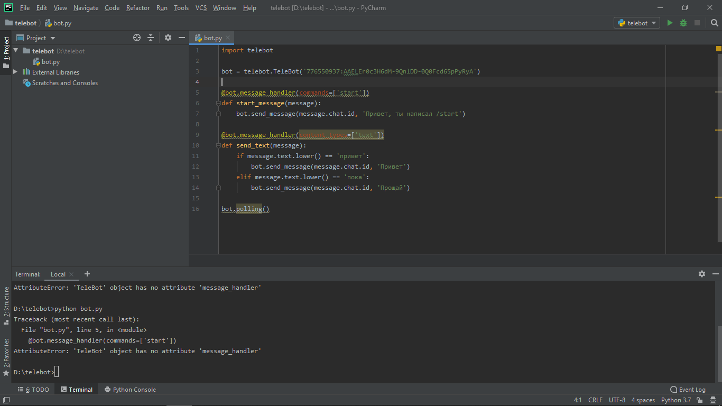This screenshot has height=406, width=722.
Task: Close the Local terminal tab
Action: [71, 274]
